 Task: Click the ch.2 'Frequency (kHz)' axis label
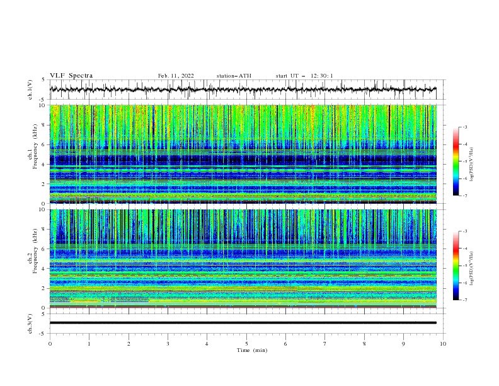[x=36, y=251]
